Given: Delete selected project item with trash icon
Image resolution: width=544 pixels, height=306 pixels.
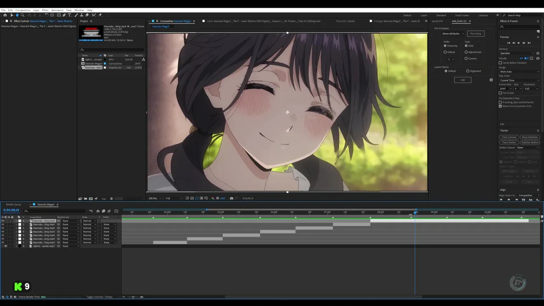Looking at the screenshot, I should (x=111, y=198).
